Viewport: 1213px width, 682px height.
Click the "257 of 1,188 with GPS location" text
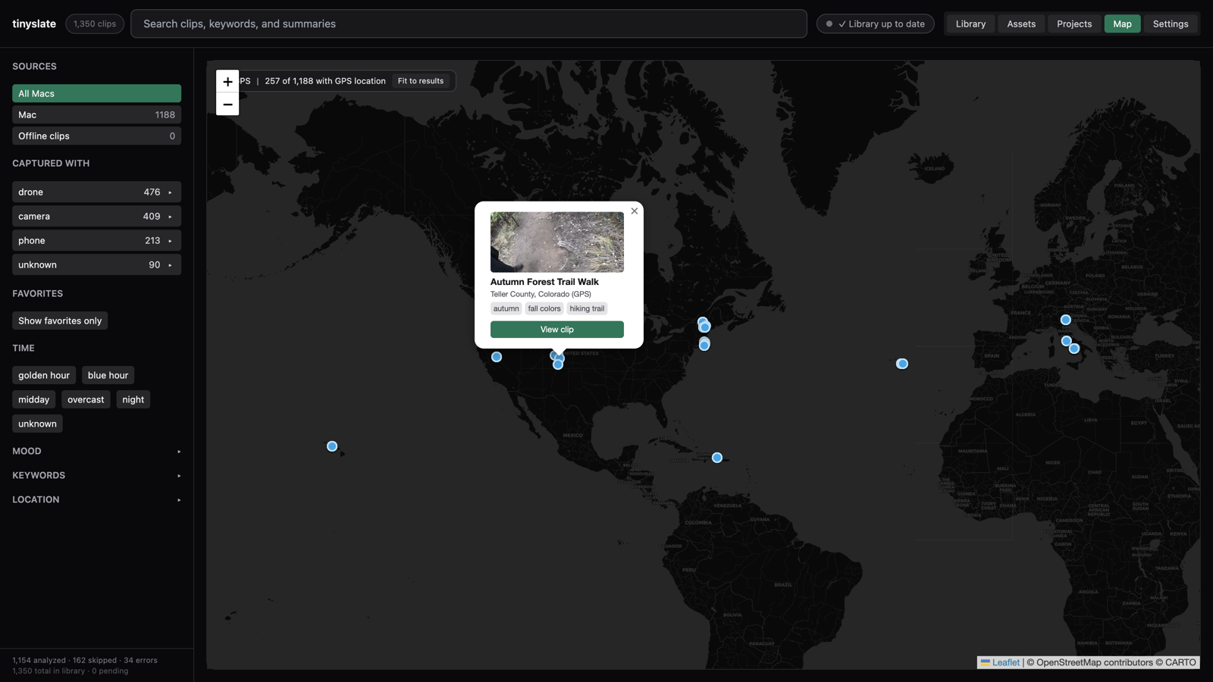pyautogui.click(x=325, y=81)
